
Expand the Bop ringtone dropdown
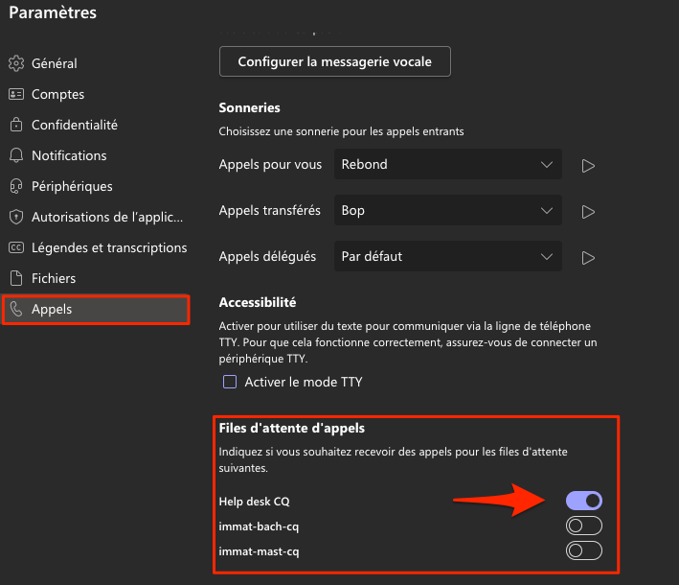(x=448, y=210)
